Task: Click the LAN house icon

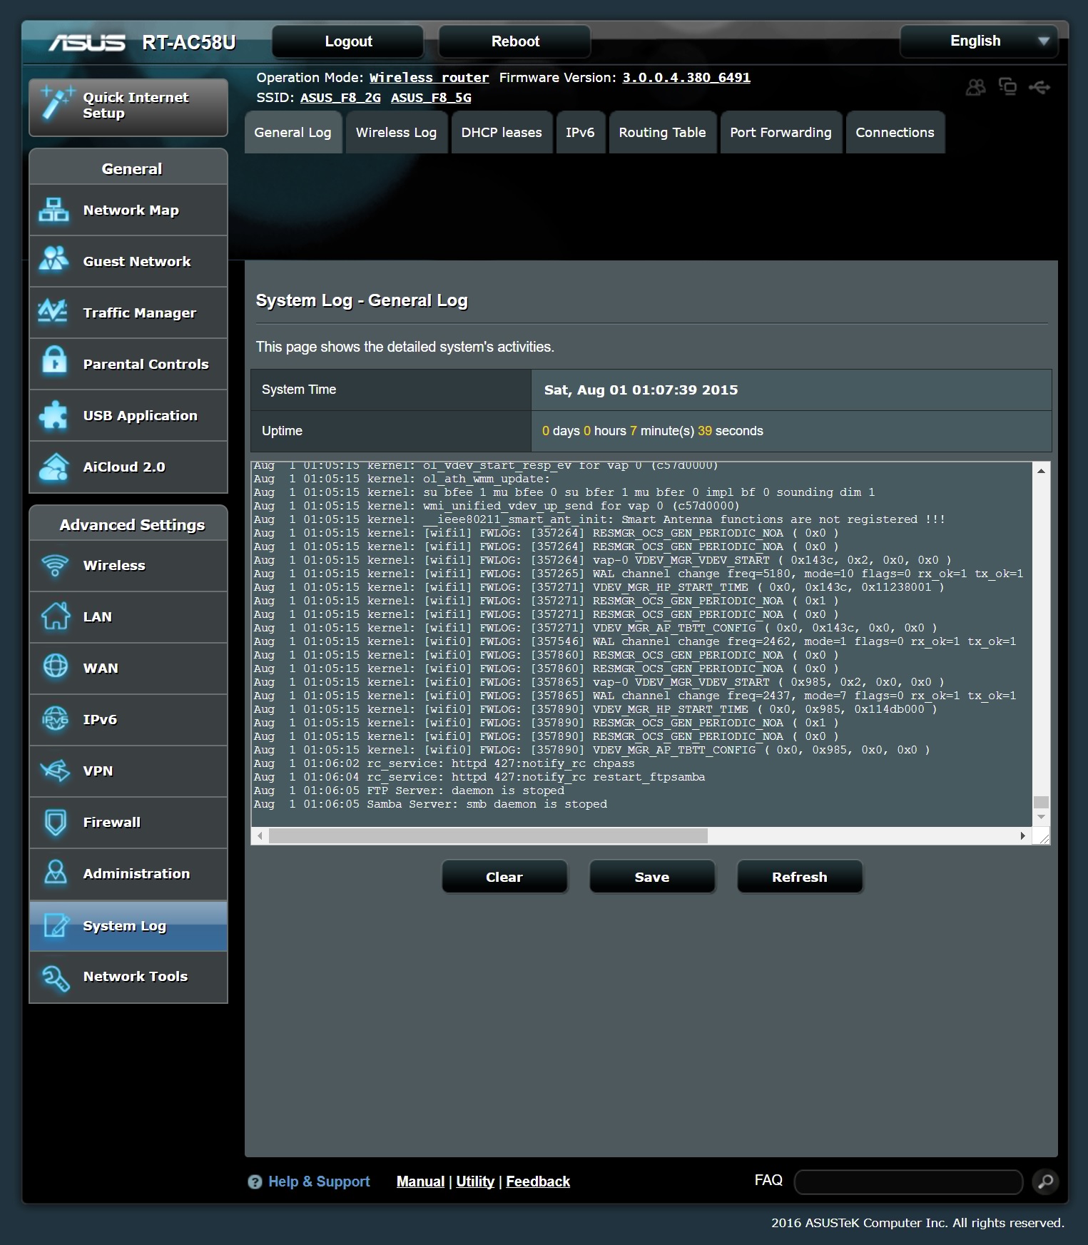Action: 54,617
